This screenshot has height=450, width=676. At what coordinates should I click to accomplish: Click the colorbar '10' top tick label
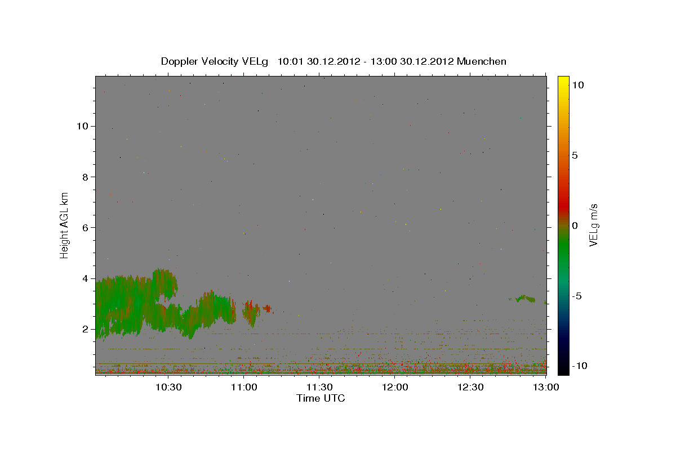coord(577,85)
